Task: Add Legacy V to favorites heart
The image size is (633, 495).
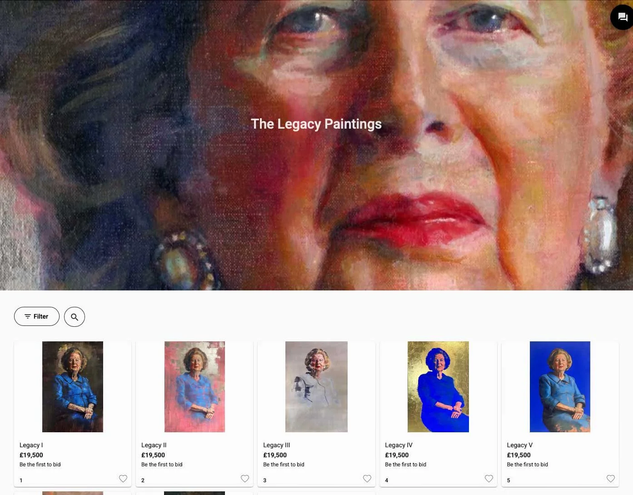Action: (611, 479)
